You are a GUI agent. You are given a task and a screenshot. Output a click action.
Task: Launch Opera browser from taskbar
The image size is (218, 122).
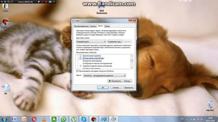34,119
